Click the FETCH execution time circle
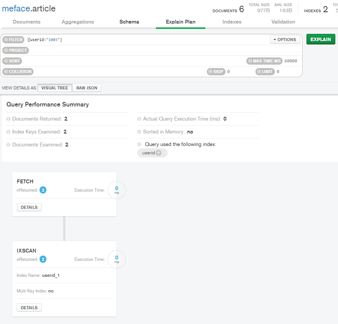Viewport: 338px width, 324px height. 117,190
